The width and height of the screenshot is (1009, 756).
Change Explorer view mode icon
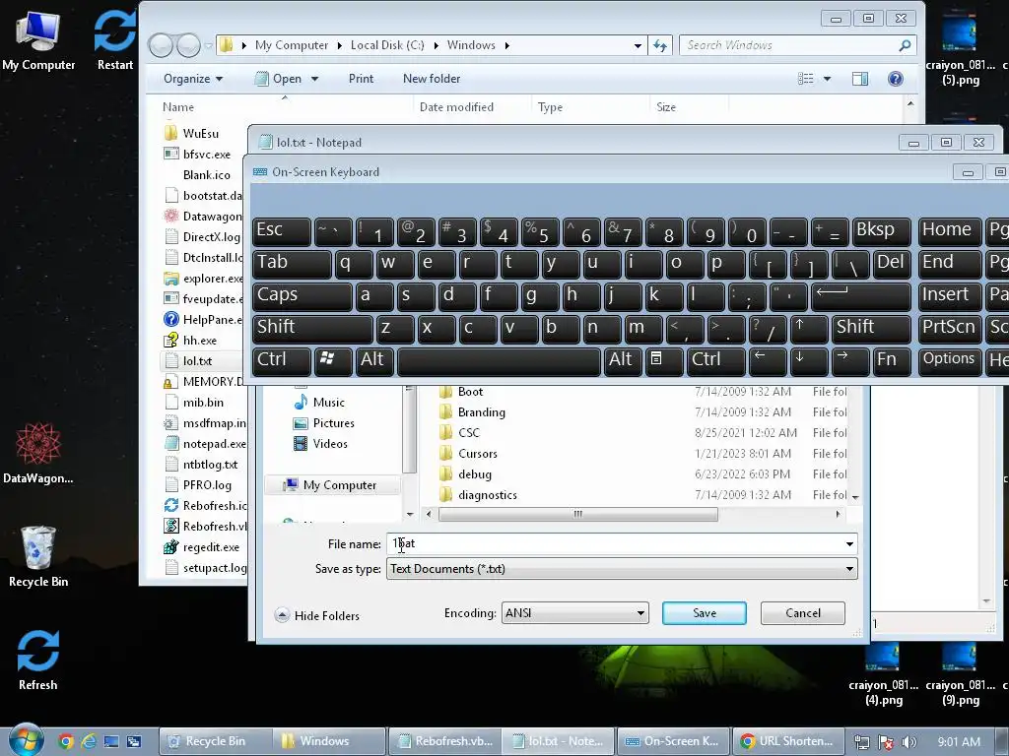click(806, 79)
